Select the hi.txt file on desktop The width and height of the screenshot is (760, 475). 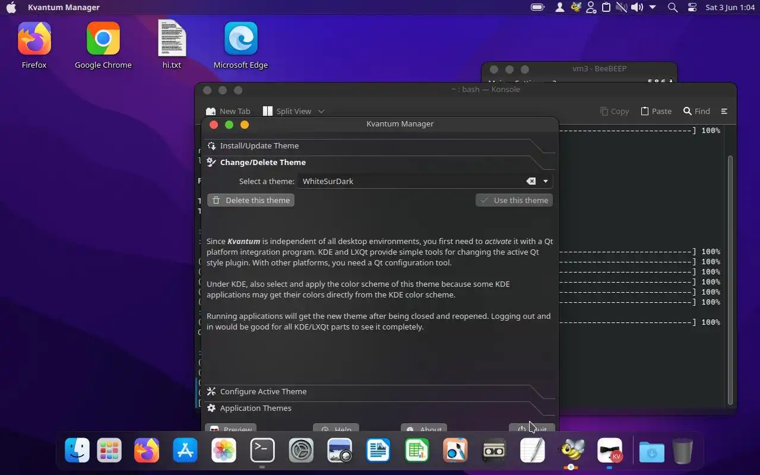pyautogui.click(x=172, y=46)
